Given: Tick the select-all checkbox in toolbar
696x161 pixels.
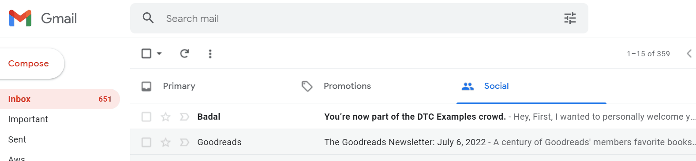Looking at the screenshot, I should tap(146, 54).
